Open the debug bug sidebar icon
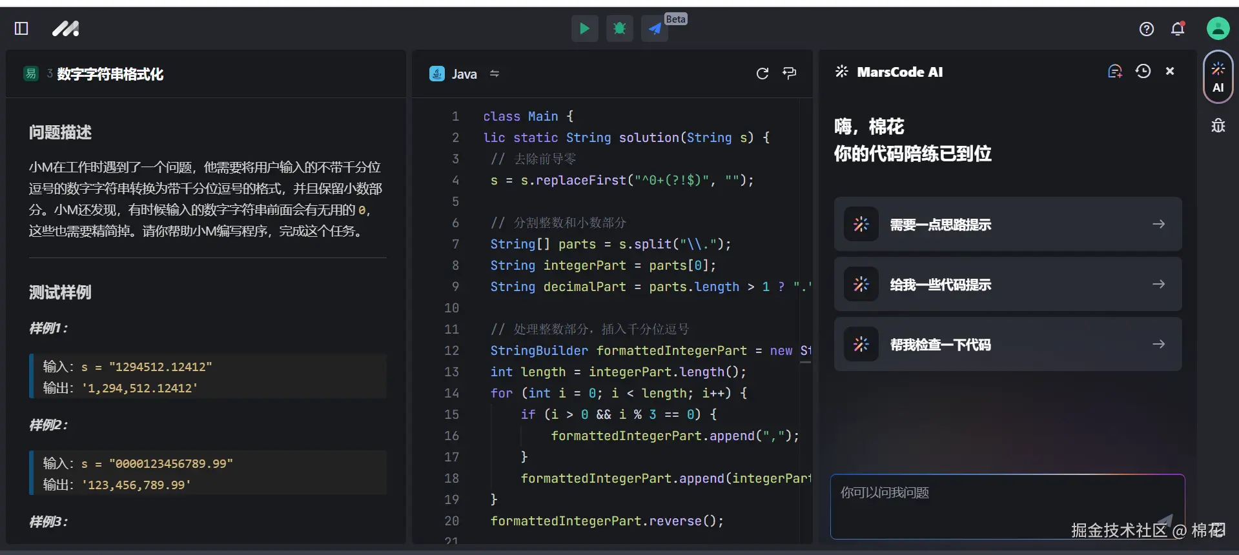 click(x=1218, y=125)
